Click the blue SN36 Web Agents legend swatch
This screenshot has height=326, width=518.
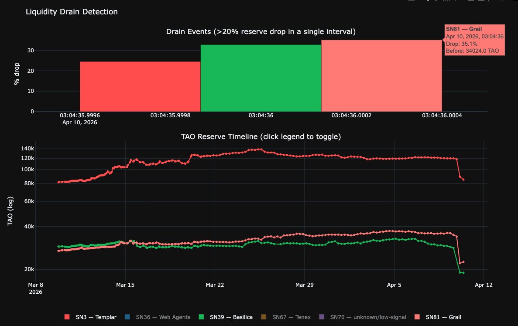tap(127, 317)
